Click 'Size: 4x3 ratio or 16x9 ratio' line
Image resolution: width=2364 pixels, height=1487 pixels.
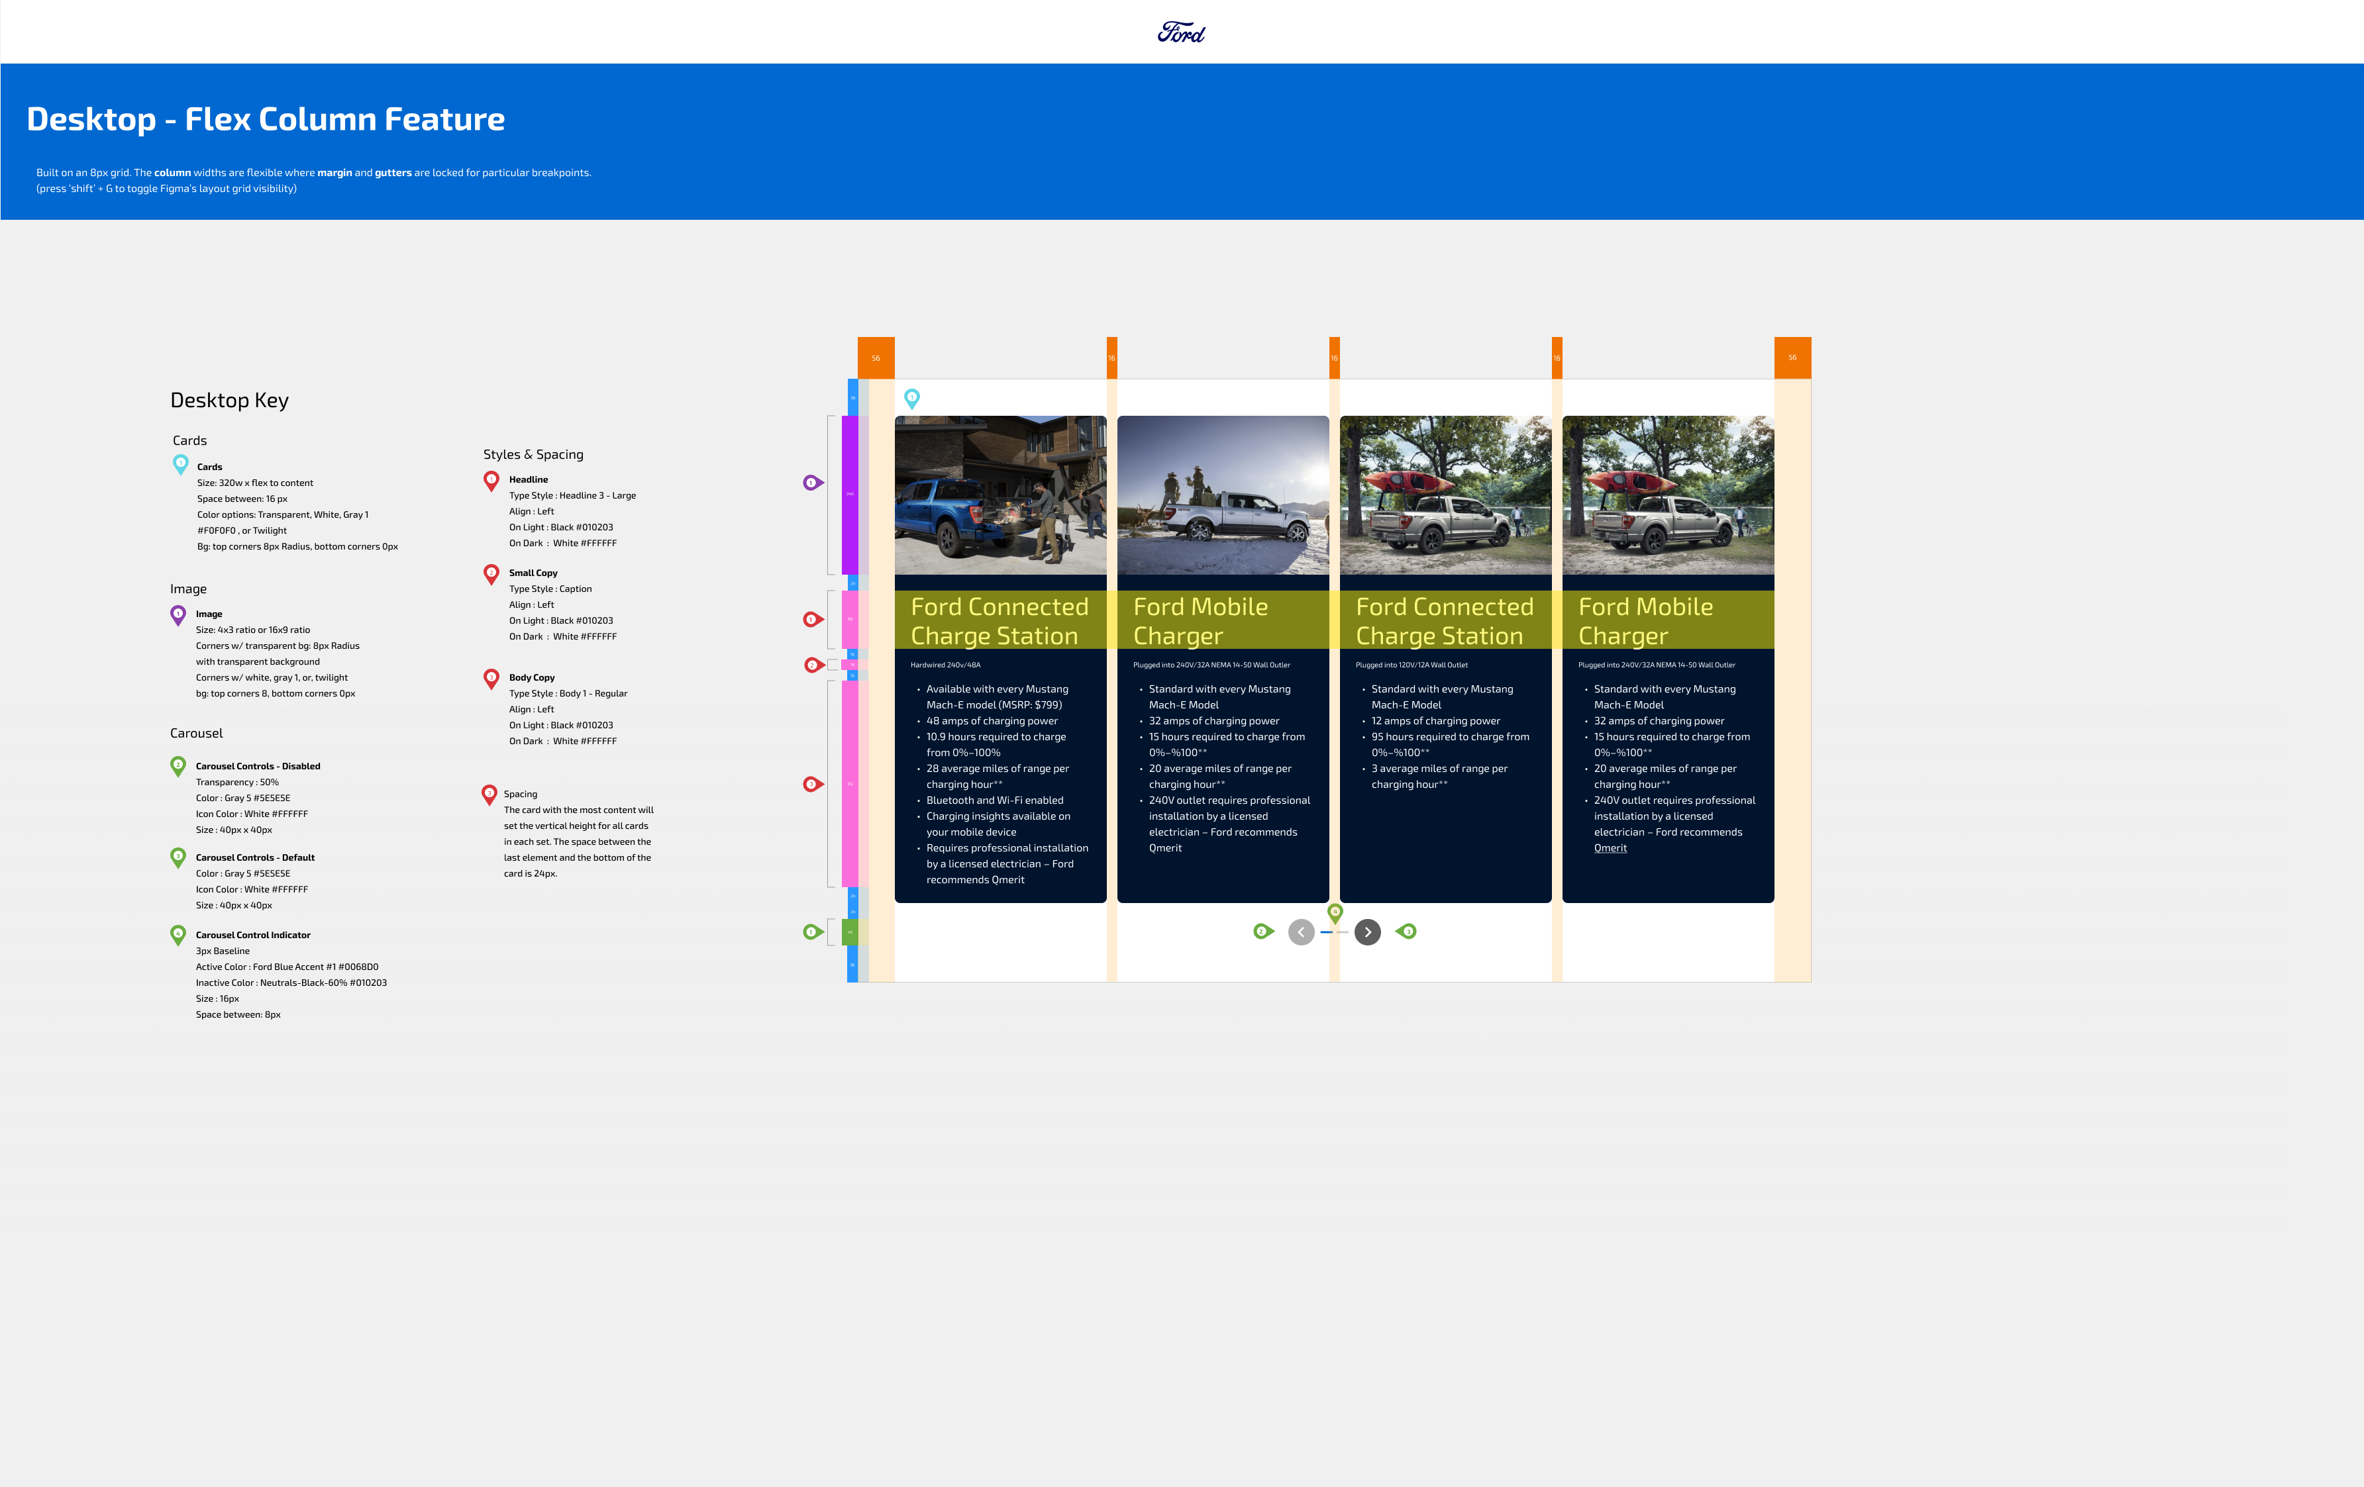[253, 630]
